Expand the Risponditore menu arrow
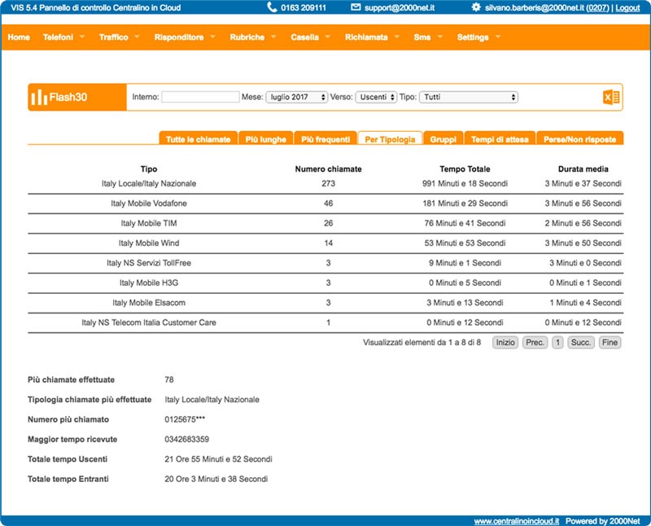 [x=212, y=37]
